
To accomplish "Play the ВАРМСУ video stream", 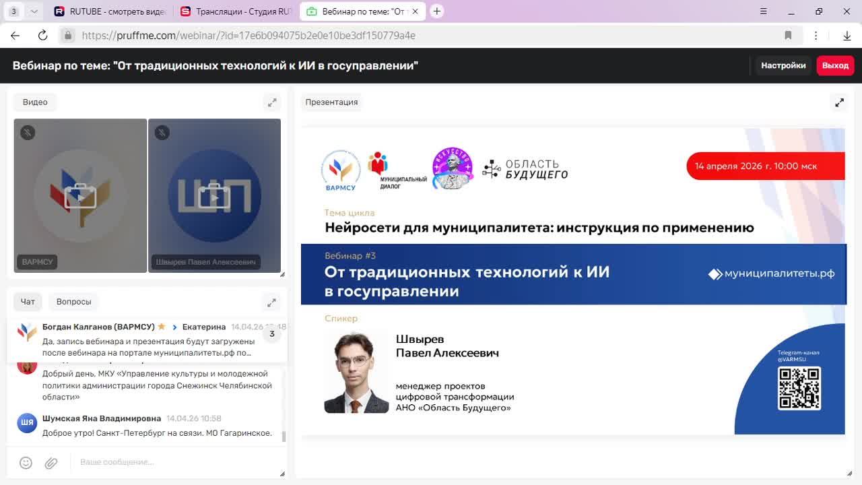I will click(x=80, y=197).
